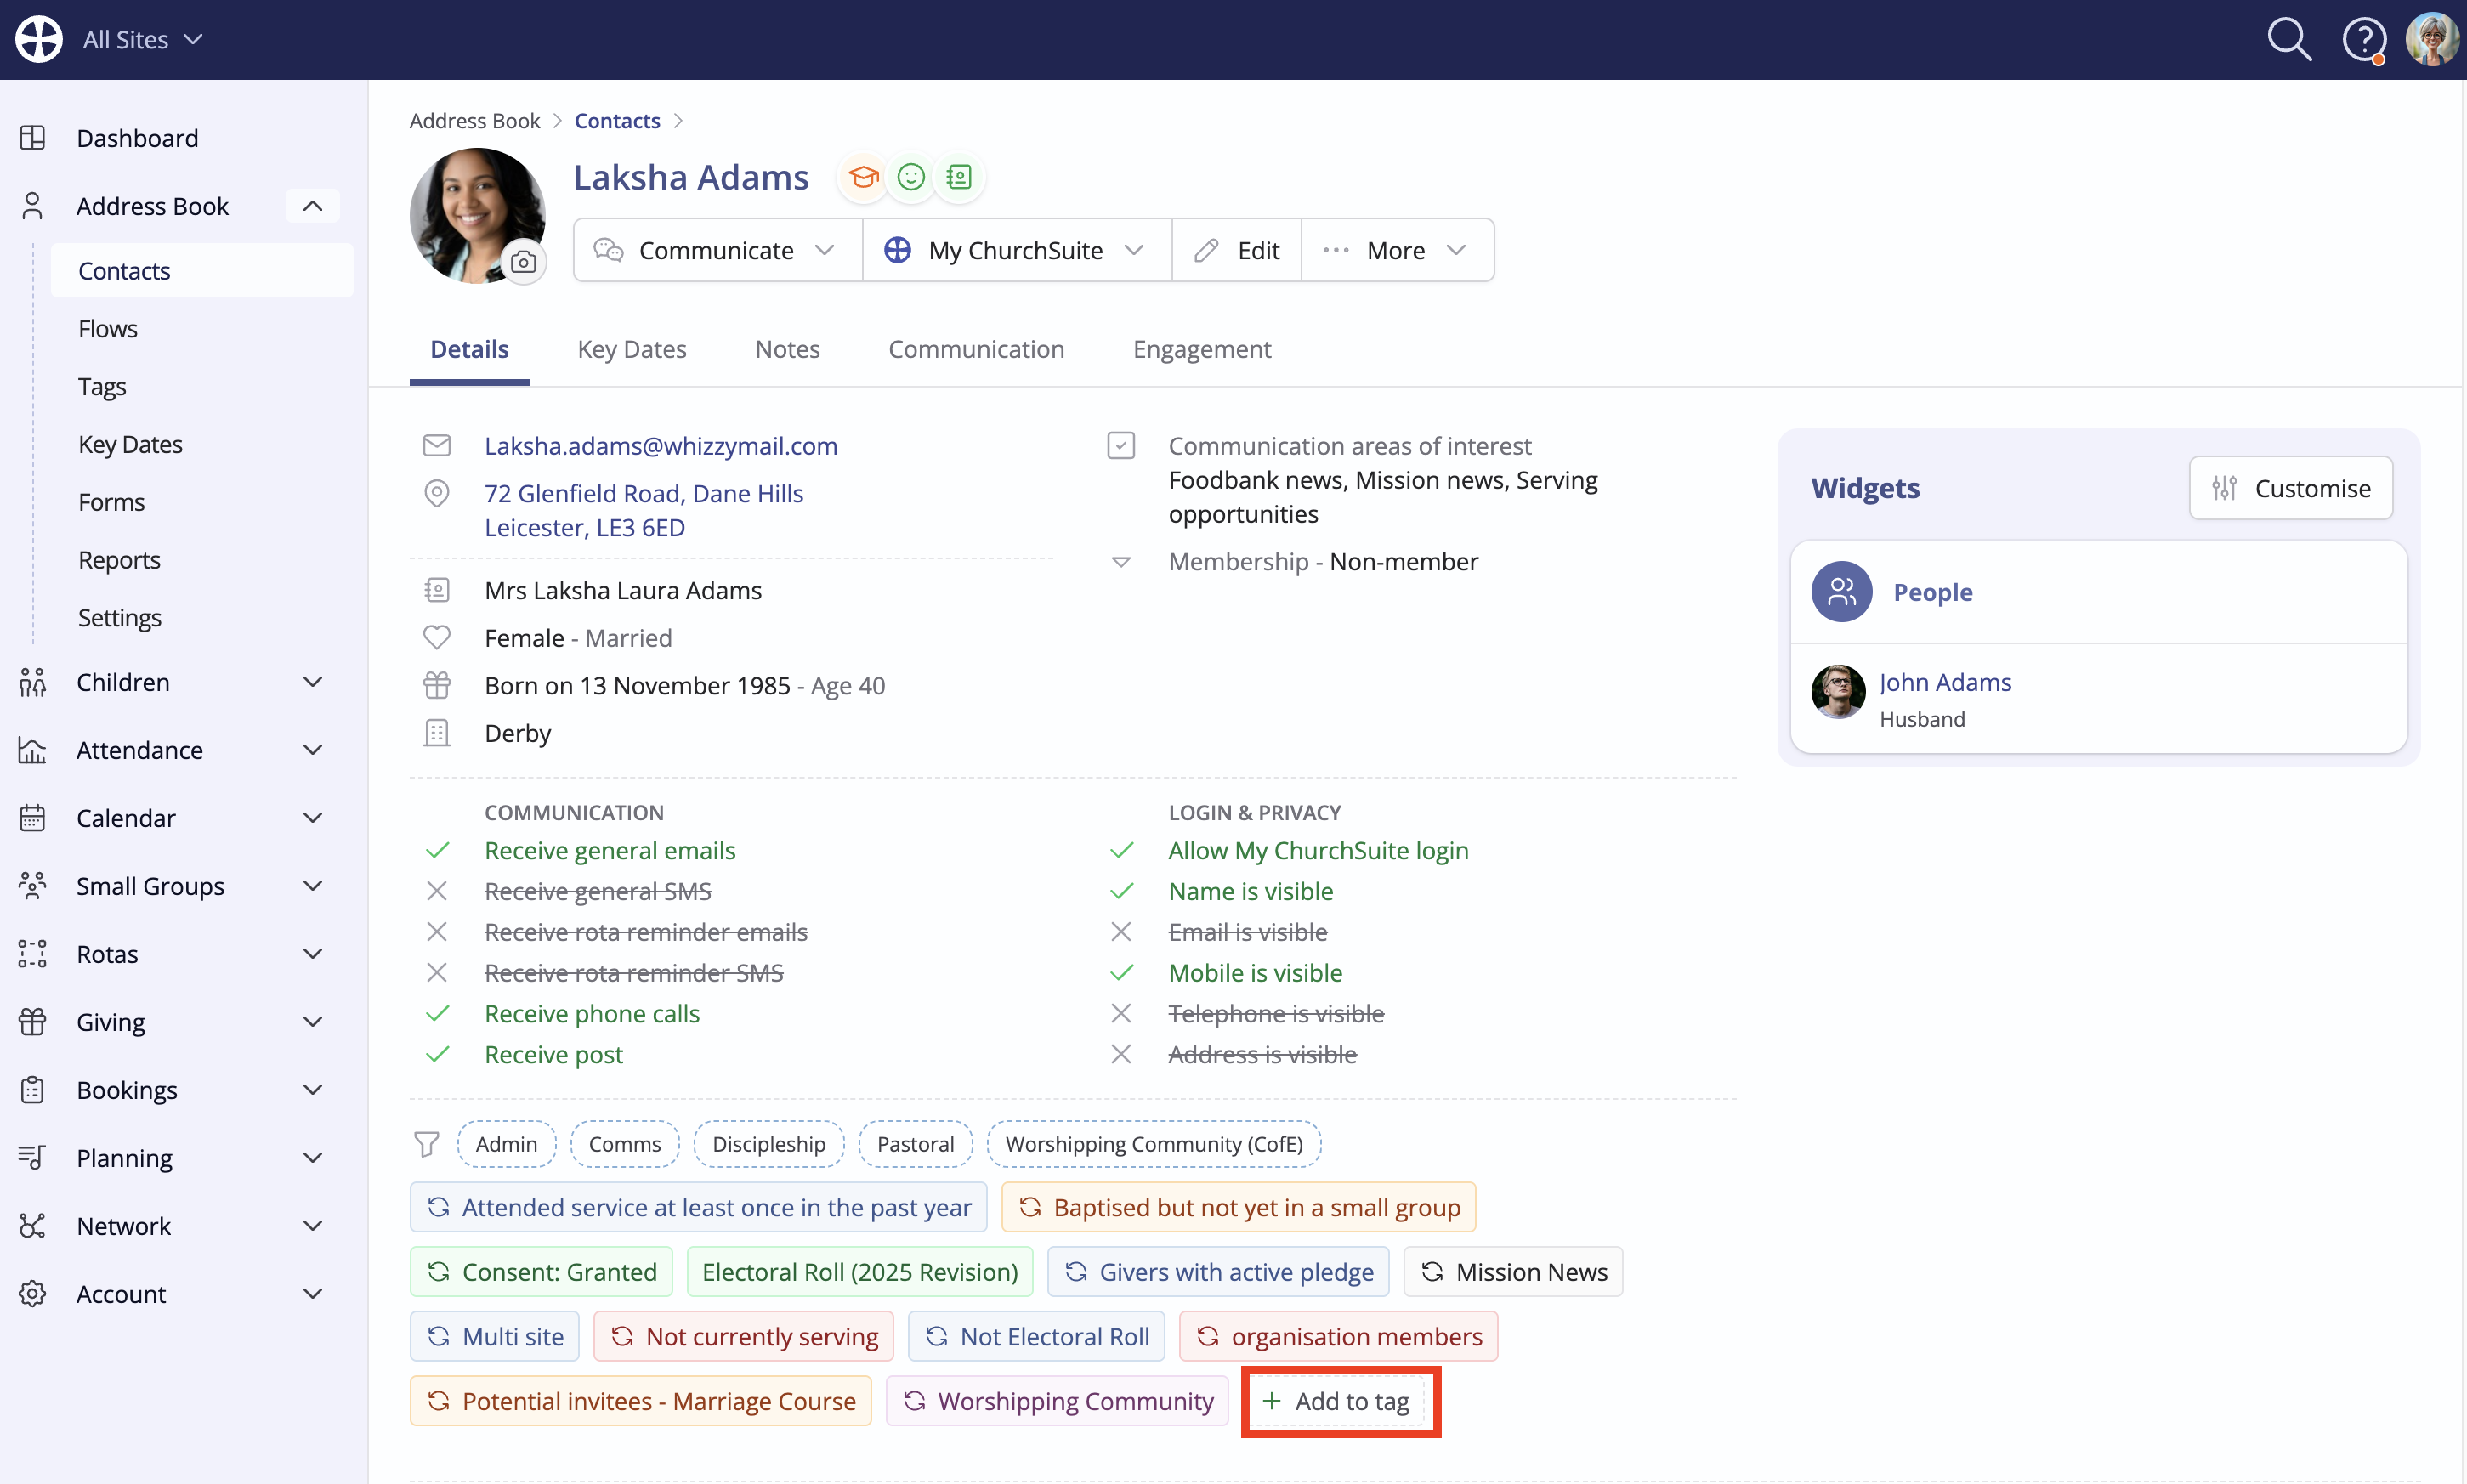The width and height of the screenshot is (2467, 1484).
Task: Switch to the Notes tab
Action: (x=787, y=349)
